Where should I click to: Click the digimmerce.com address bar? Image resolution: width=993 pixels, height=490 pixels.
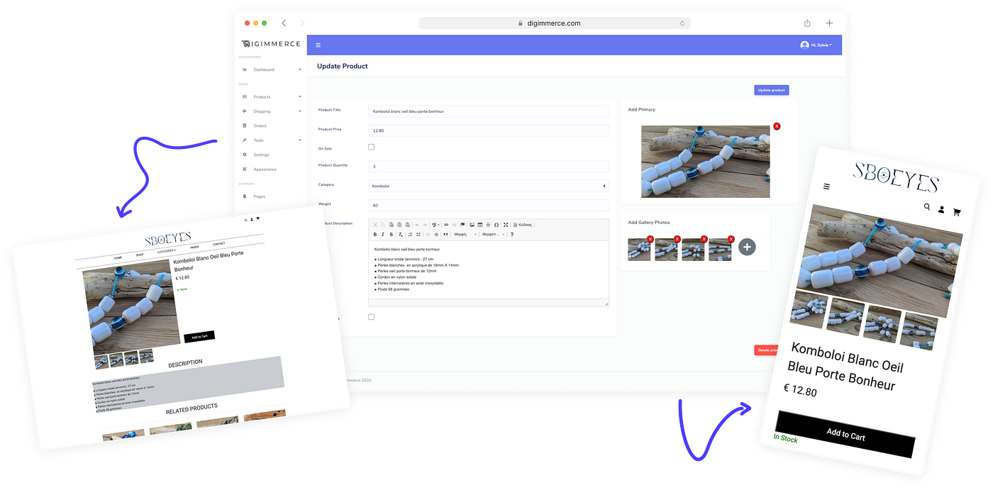(x=555, y=23)
